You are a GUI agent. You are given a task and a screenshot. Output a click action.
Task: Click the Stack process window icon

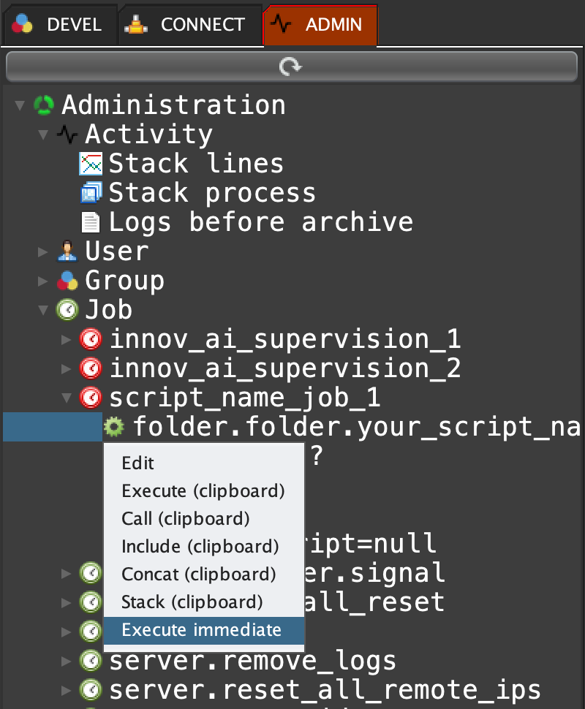pos(91,193)
